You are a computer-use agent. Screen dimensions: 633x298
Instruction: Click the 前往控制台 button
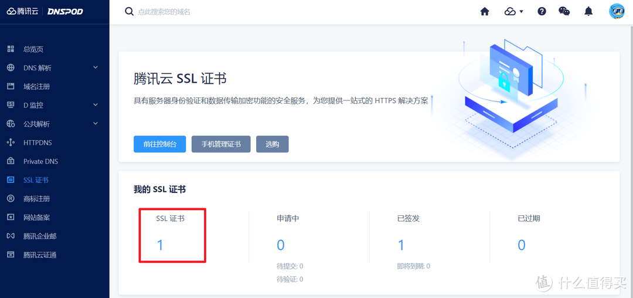click(x=160, y=144)
